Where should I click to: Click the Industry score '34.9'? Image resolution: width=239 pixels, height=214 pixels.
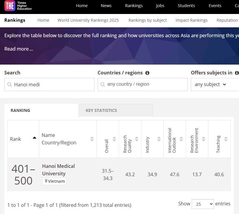(x=152, y=174)
